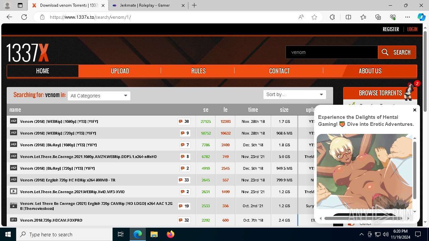Open the notifications center icon
The width and height of the screenshot is (429, 241).
coord(418,234)
